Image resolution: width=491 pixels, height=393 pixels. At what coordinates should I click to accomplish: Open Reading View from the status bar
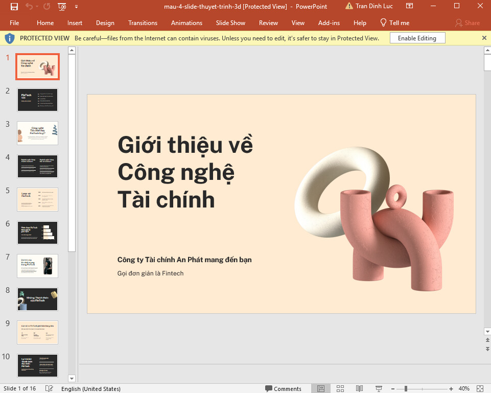359,388
